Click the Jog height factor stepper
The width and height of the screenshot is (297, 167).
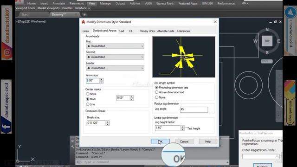[x=182, y=128]
